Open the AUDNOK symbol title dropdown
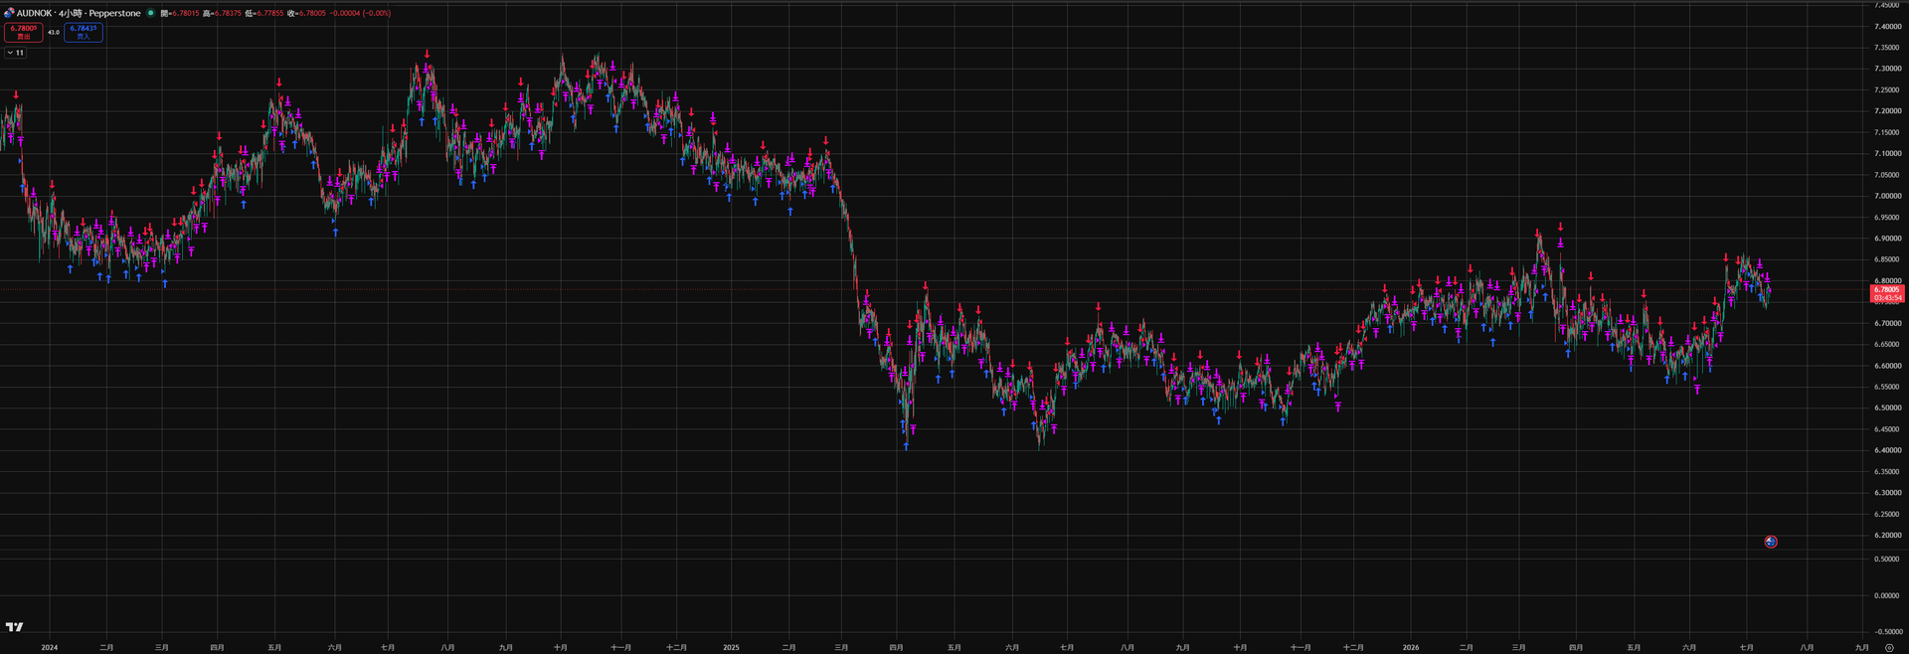1909x654 pixels. pos(35,13)
